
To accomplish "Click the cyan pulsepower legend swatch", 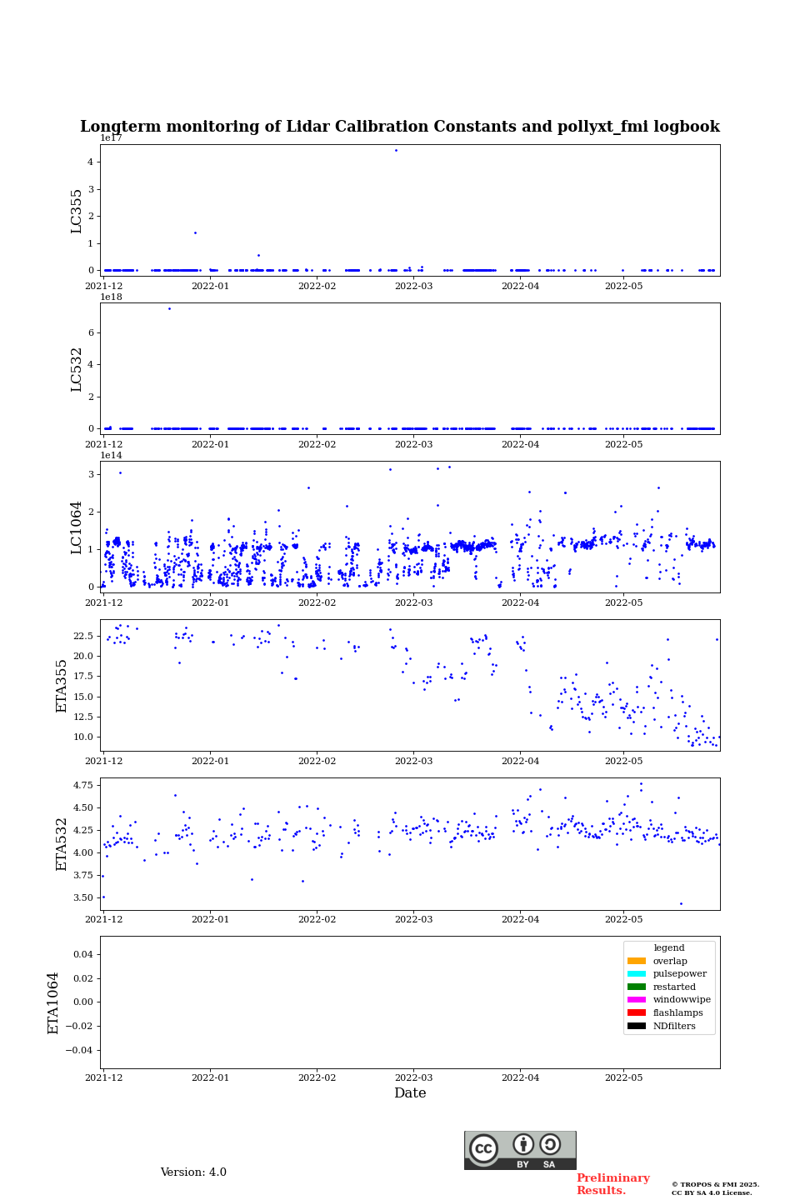I will (637, 974).
